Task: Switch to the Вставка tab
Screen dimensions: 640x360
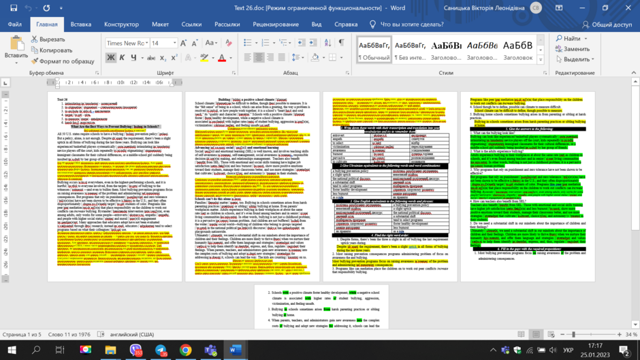Action: (x=81, y=24)
